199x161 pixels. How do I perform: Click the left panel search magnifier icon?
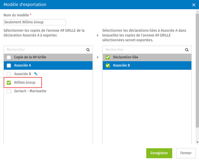[88, 50]
